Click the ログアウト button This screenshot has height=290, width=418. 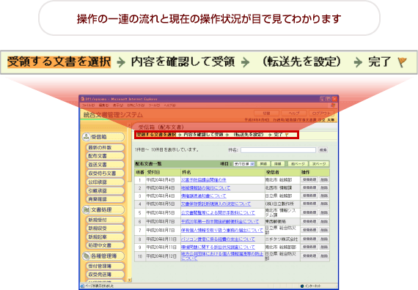[x=321, y=114]
